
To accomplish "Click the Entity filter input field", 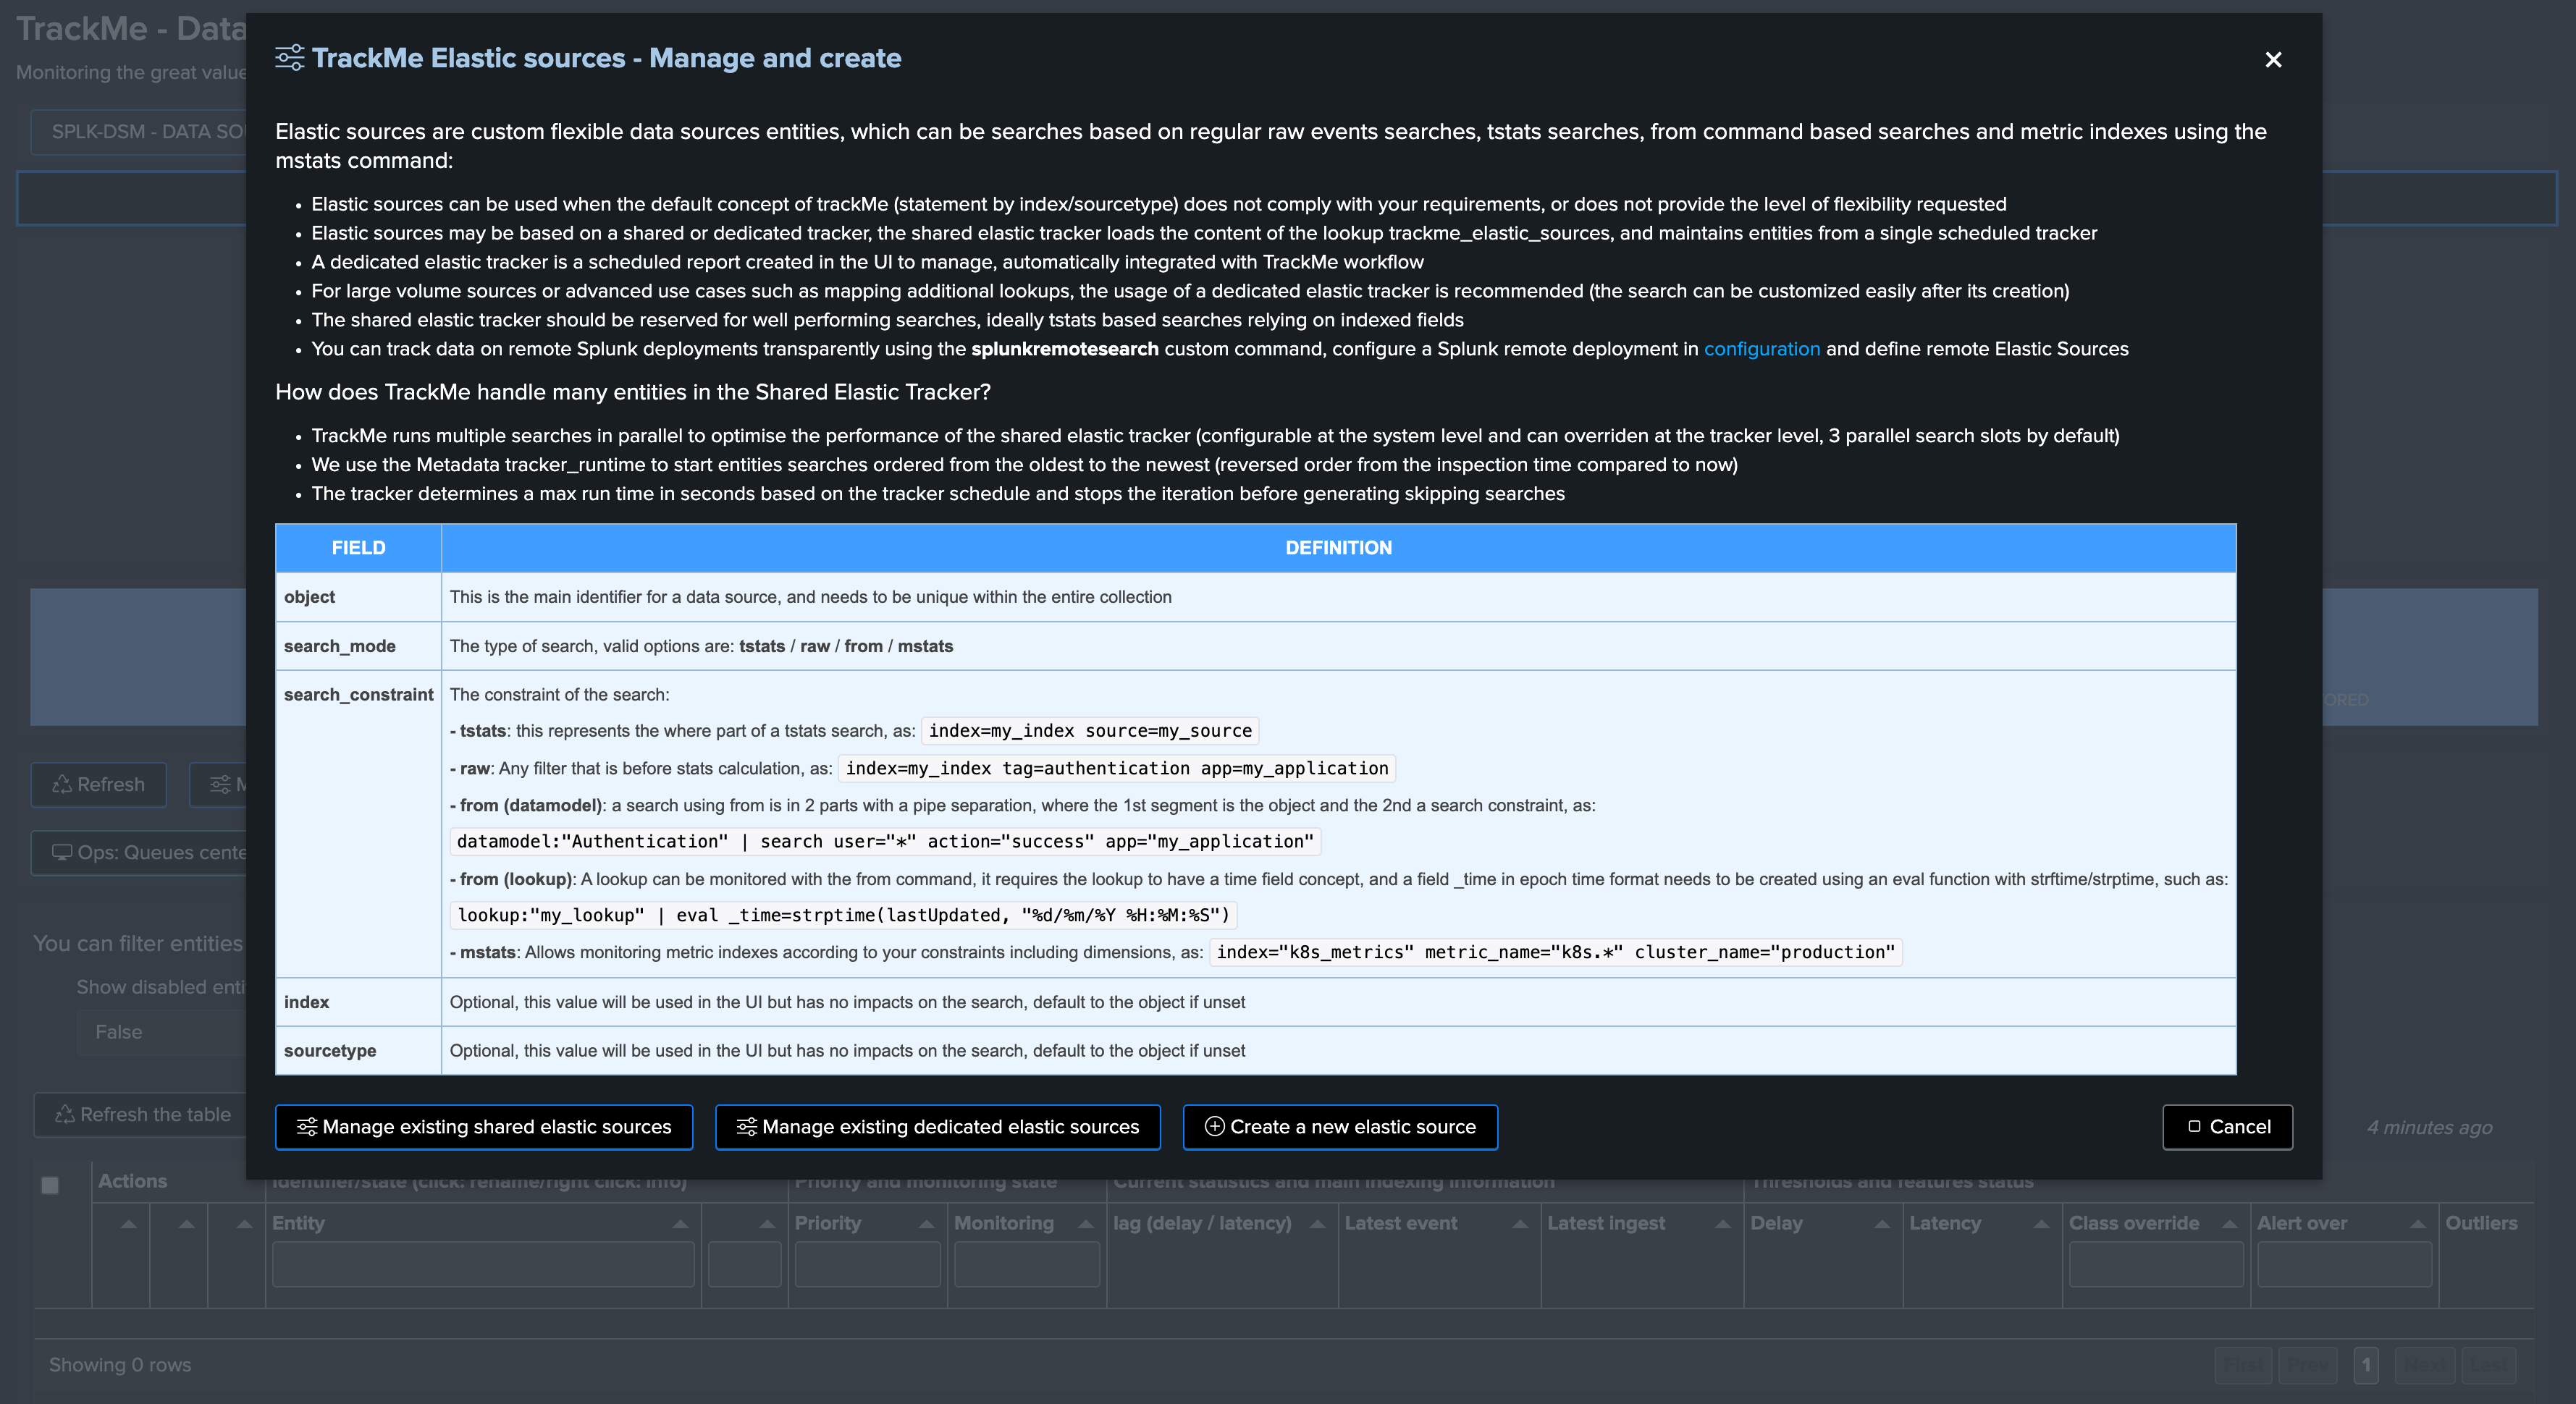I will click(483, 1264).
